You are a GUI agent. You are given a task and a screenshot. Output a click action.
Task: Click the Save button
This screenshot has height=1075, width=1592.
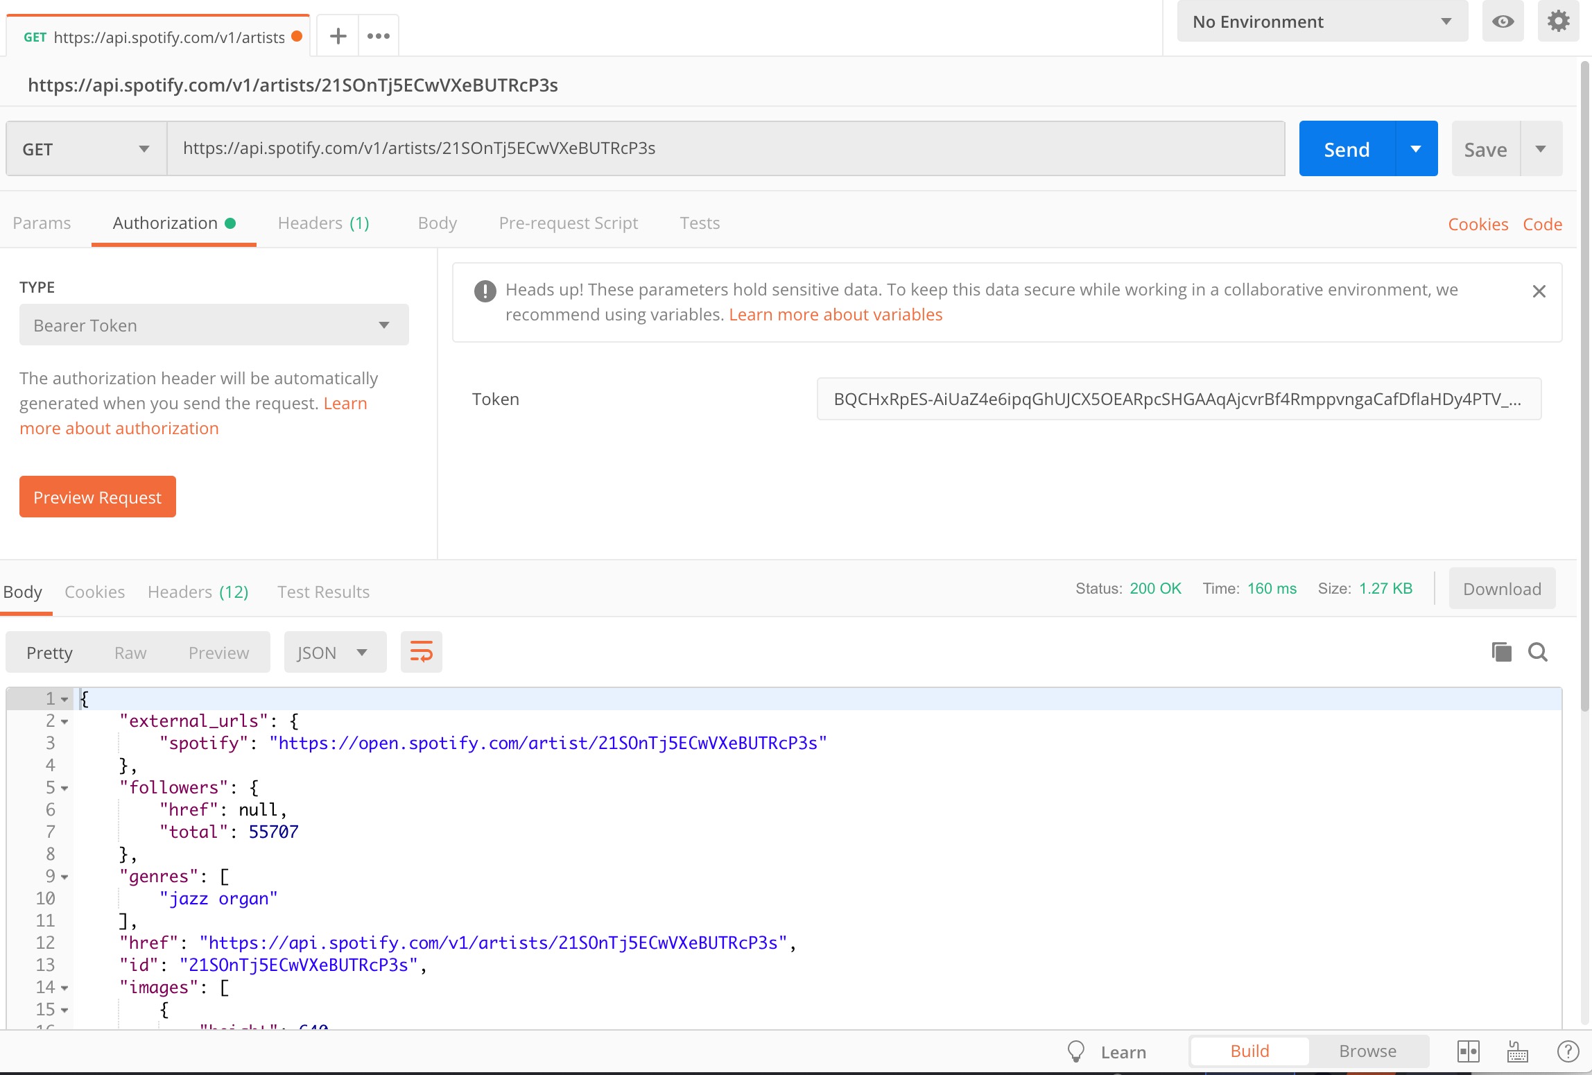click(x=1485, y=148)
